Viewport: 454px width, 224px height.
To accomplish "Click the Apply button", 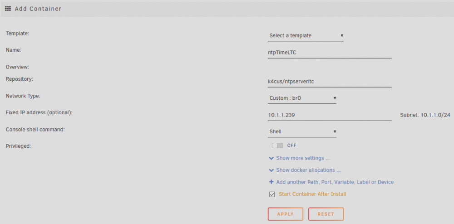I will 286,214.
